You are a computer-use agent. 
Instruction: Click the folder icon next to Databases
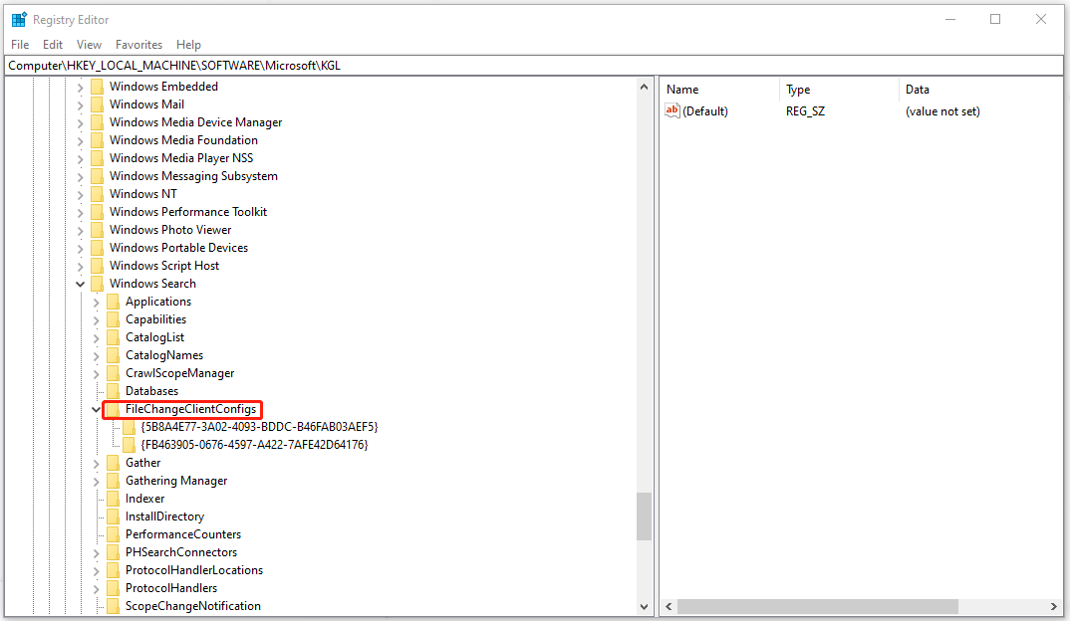(x=113, y=390)
